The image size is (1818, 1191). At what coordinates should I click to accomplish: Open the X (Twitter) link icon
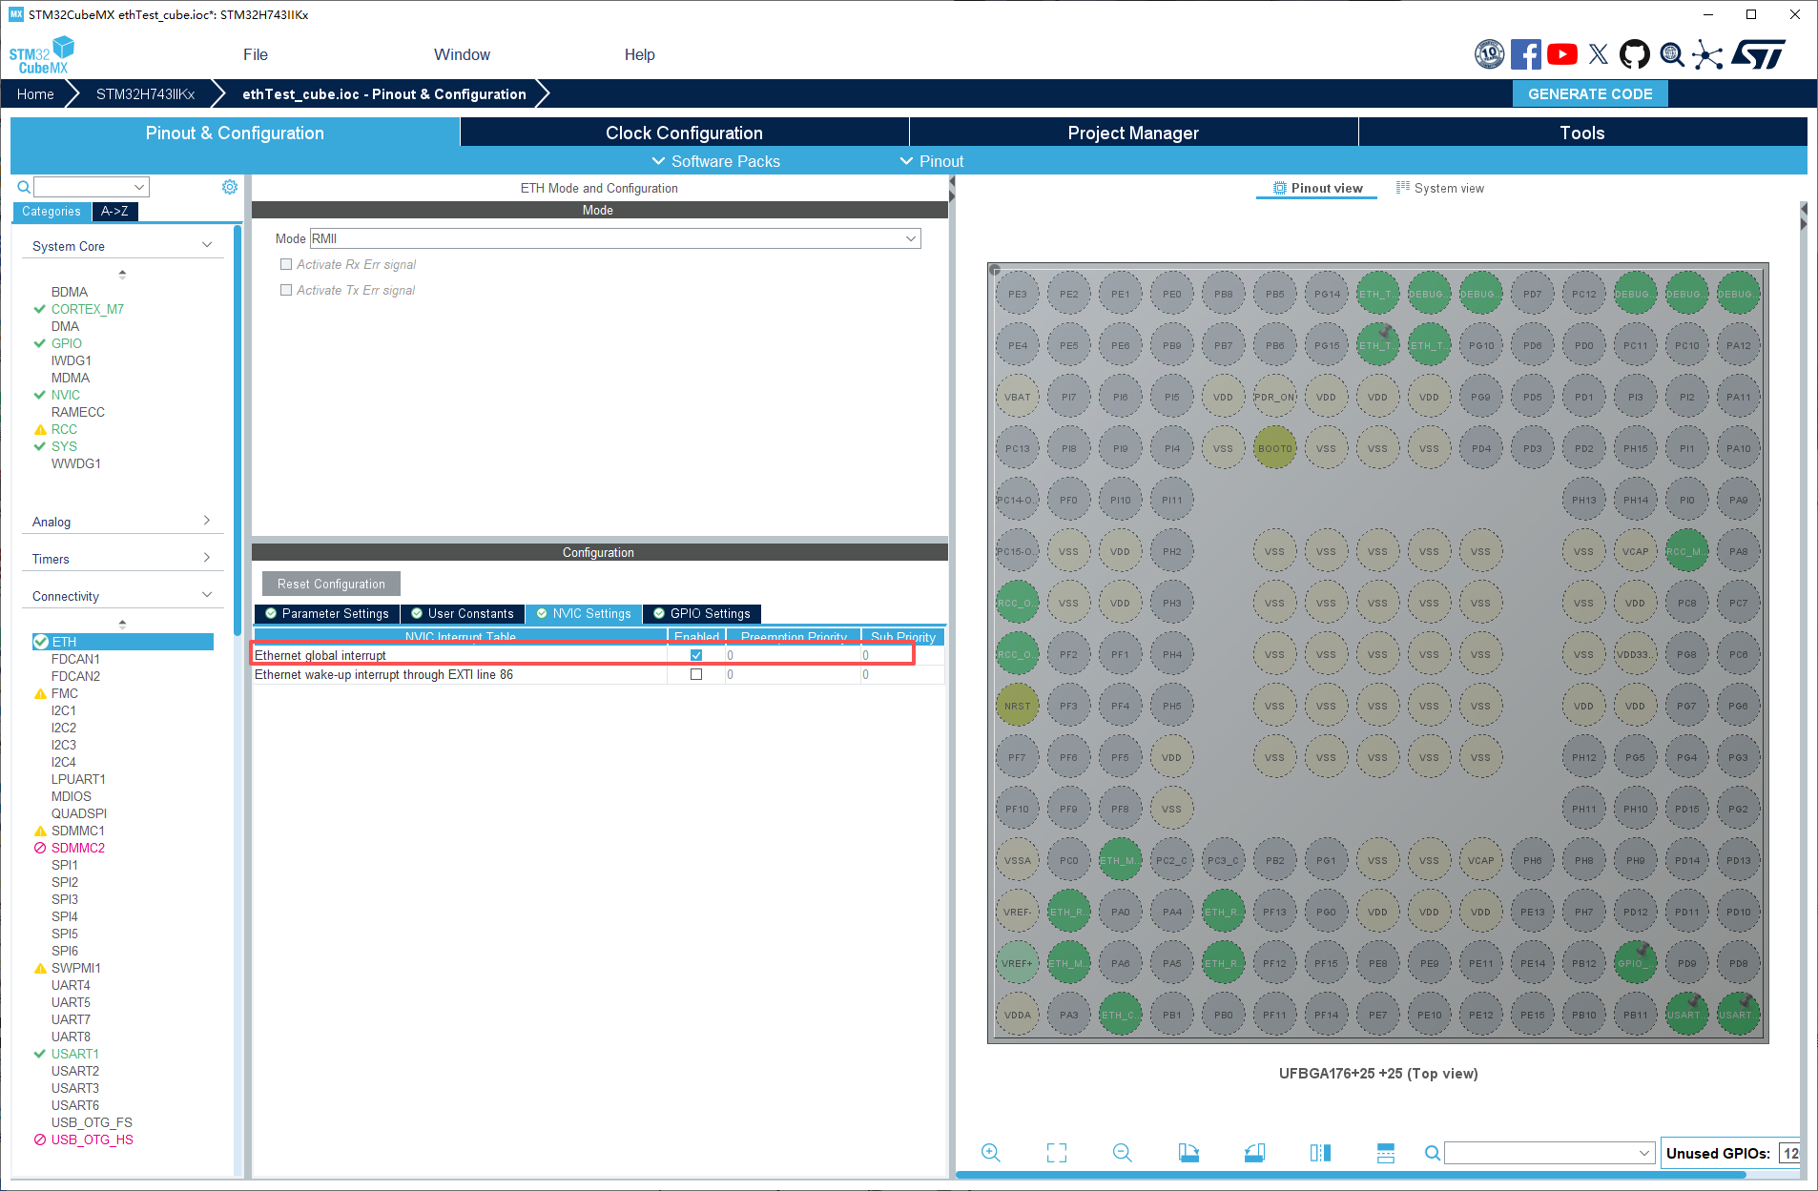[x=1599, y=54]
